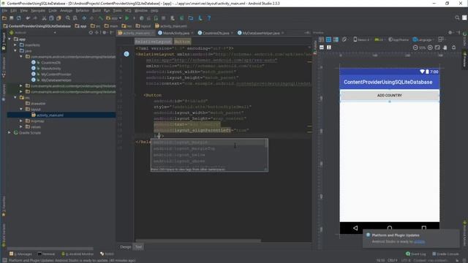Viewport: 468px width, 263px height.
Task: Select the Text view tab
Action: [138, 247]
